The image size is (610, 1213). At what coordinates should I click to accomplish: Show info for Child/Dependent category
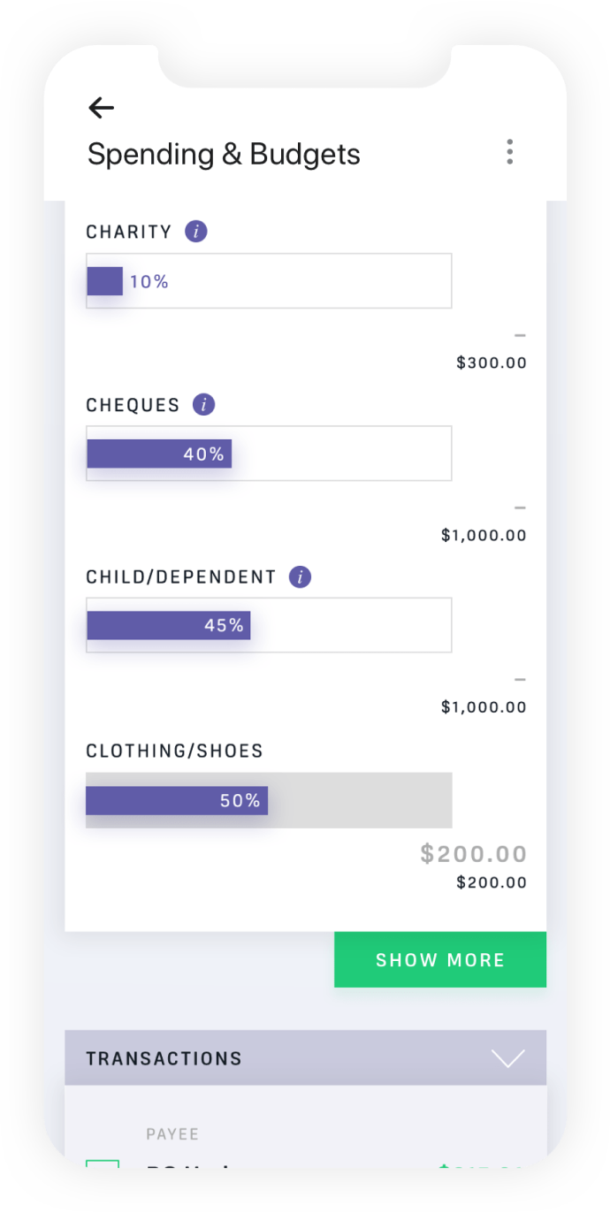coord(301,577)
